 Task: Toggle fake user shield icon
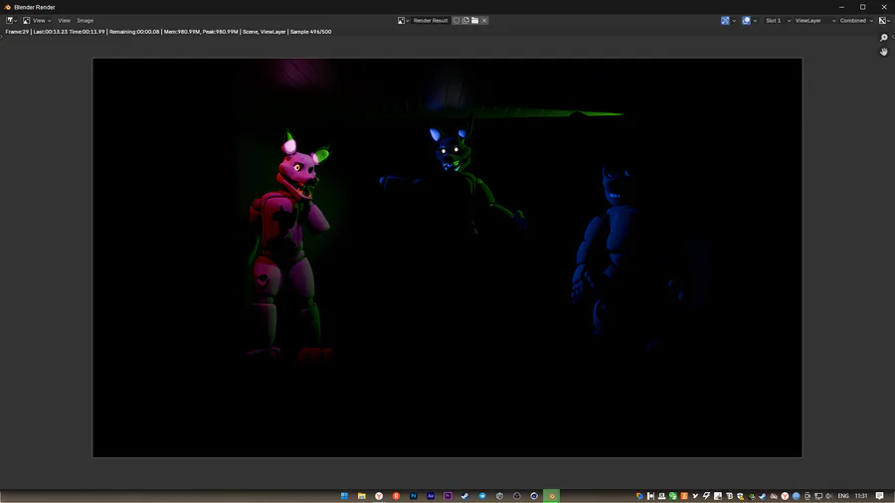(x=456, y=21)
